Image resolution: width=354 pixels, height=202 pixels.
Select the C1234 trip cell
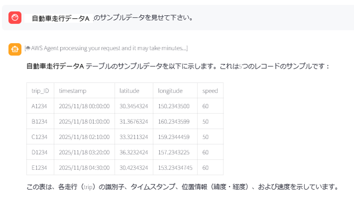point(40,137)
